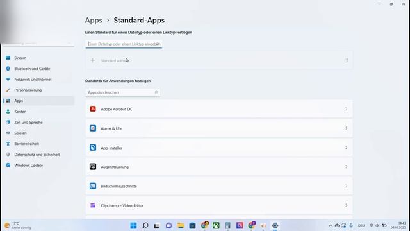Open clock and date in taskbar
The height and width of the screenshot is (231, 410).
398,225
